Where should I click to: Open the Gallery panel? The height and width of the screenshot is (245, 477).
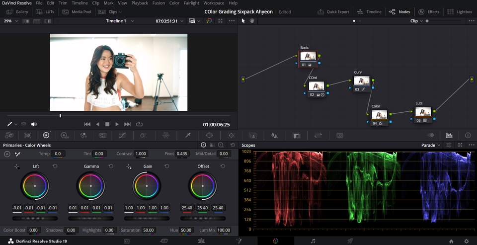[x=17, y=12]
